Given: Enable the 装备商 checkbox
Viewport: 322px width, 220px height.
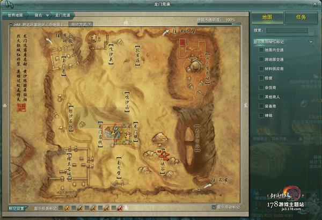Looking at the screenshot, I should pyautogui.click(x=261, y=106).
